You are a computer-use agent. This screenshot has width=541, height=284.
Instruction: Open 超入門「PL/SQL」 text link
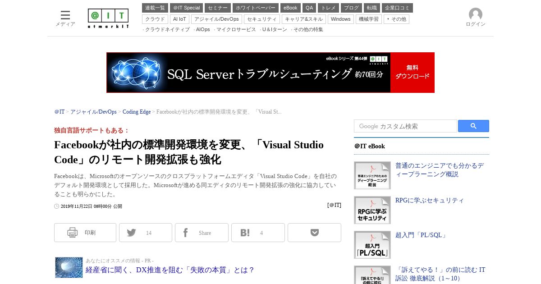click(422, 235)
